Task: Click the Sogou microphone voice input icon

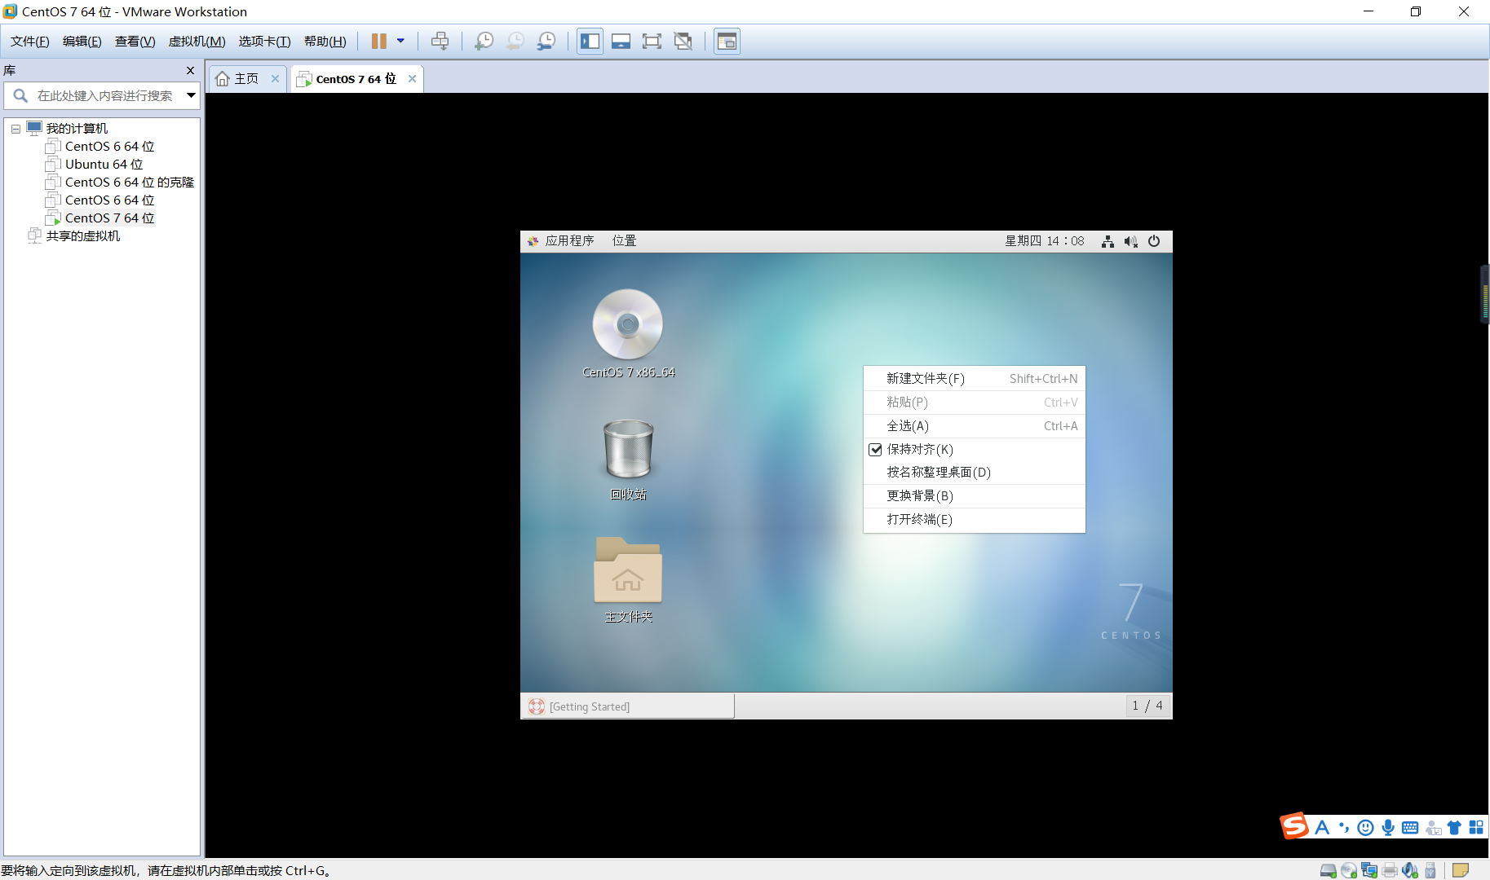Action: pos(1388,828)
